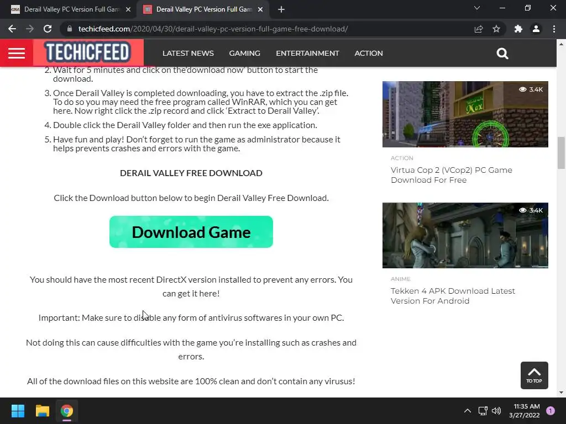Screen dimensions: 566x424
Task: Open the Virtua Cop 2 thumbnail image
Action: 465,114
